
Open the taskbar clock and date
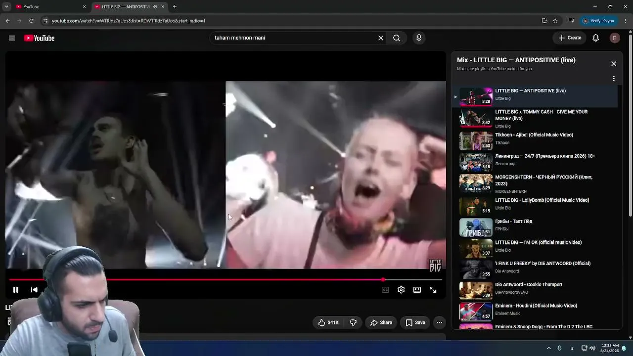610,348
